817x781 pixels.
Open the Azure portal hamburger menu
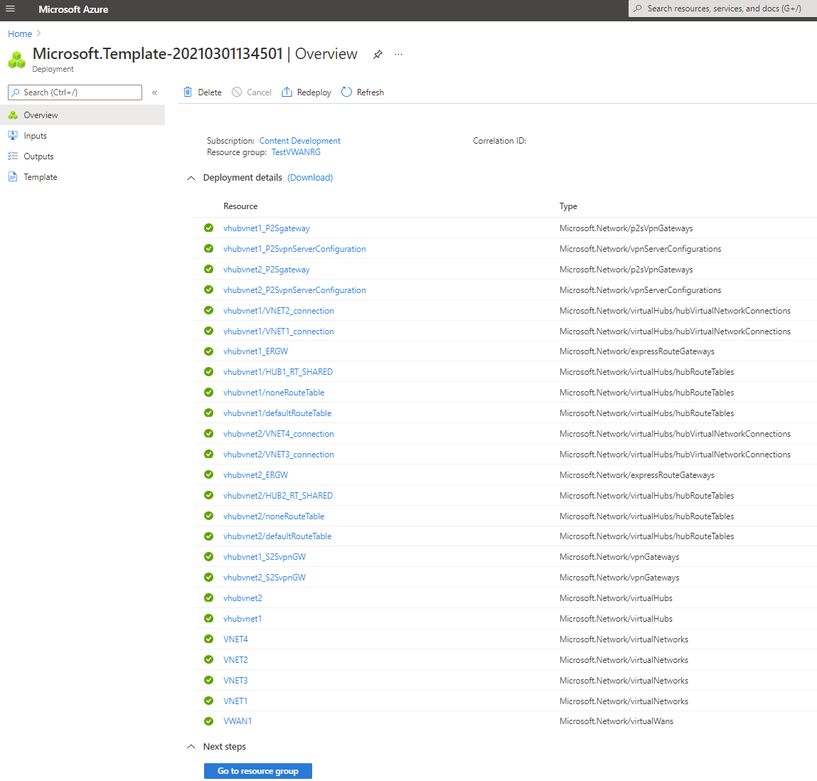point(10,9)
